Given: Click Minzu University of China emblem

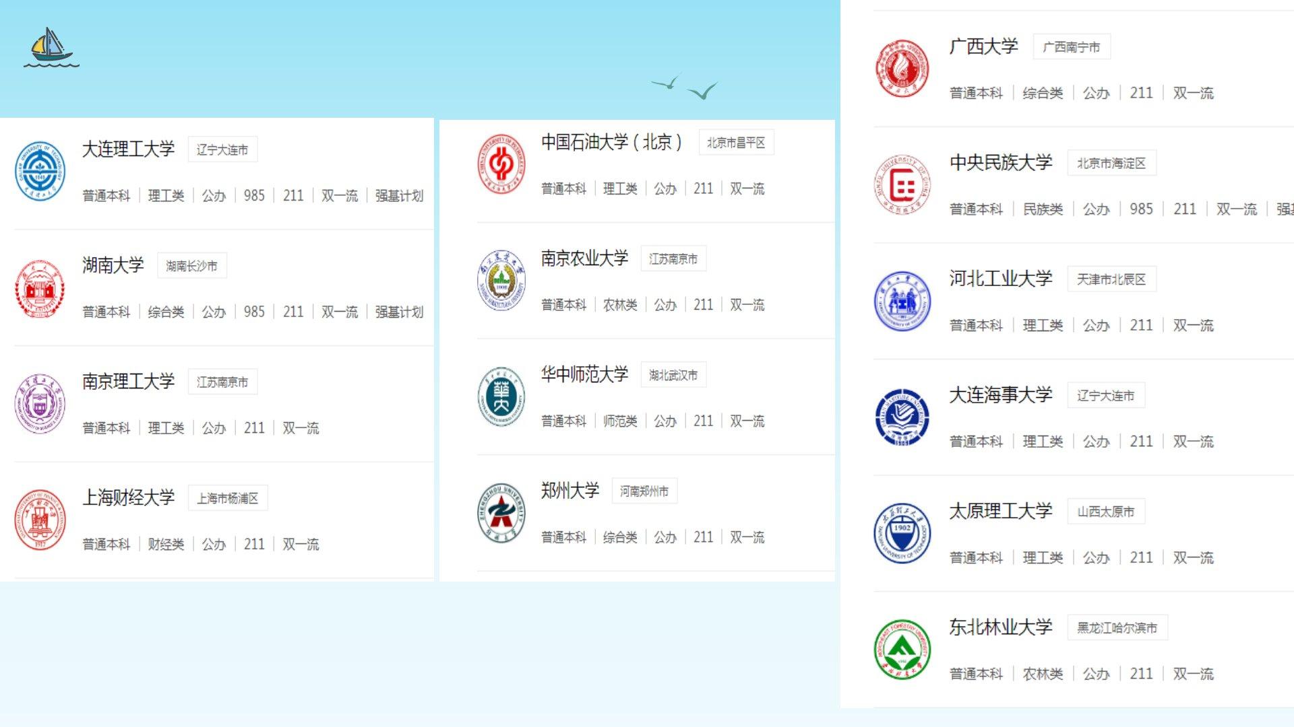Looking at the screenshot, I should click(x=902, y=184).
